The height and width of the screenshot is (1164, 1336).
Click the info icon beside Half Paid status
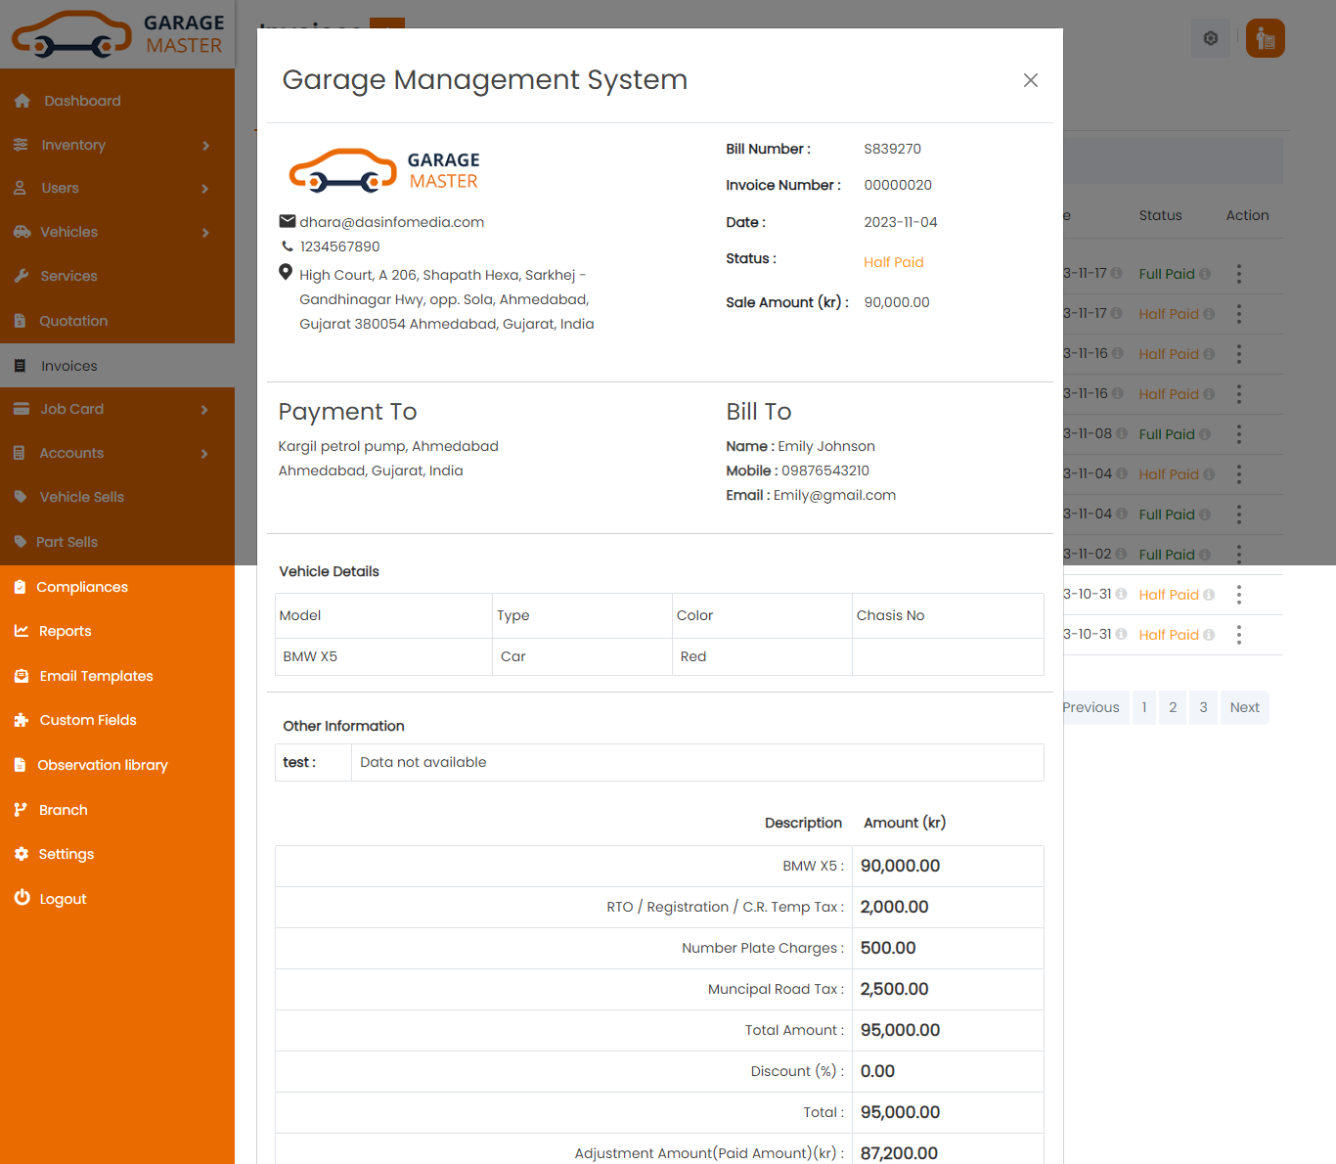(1209, 313)
